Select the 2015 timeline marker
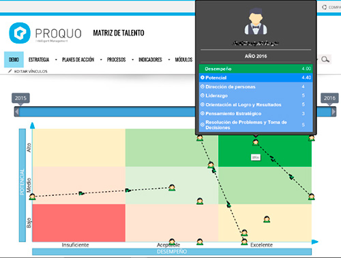 point(20,98)
